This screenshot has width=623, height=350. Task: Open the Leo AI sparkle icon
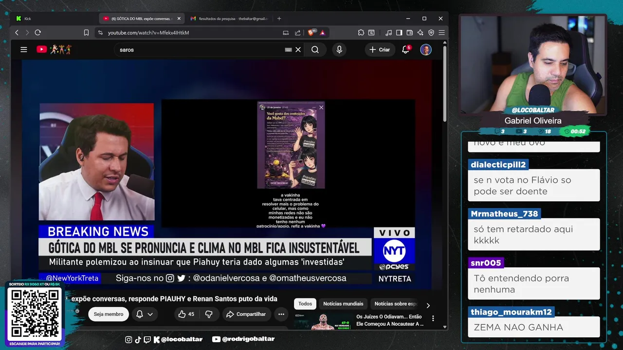[x=421, y=33]
